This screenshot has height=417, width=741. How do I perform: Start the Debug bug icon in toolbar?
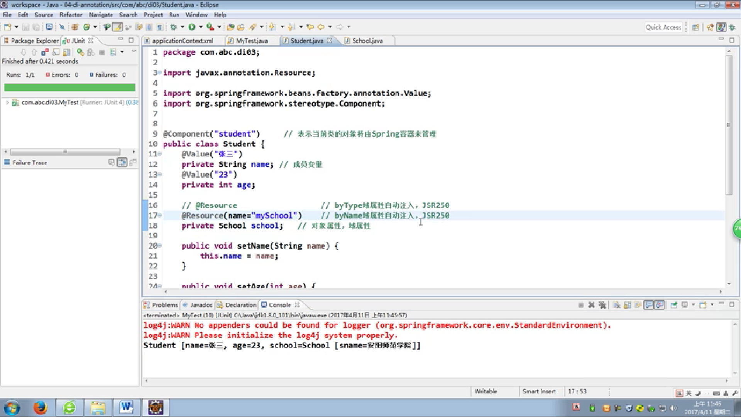[x=174, y=27]
